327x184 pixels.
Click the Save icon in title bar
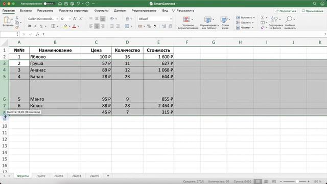pos(66,4)
